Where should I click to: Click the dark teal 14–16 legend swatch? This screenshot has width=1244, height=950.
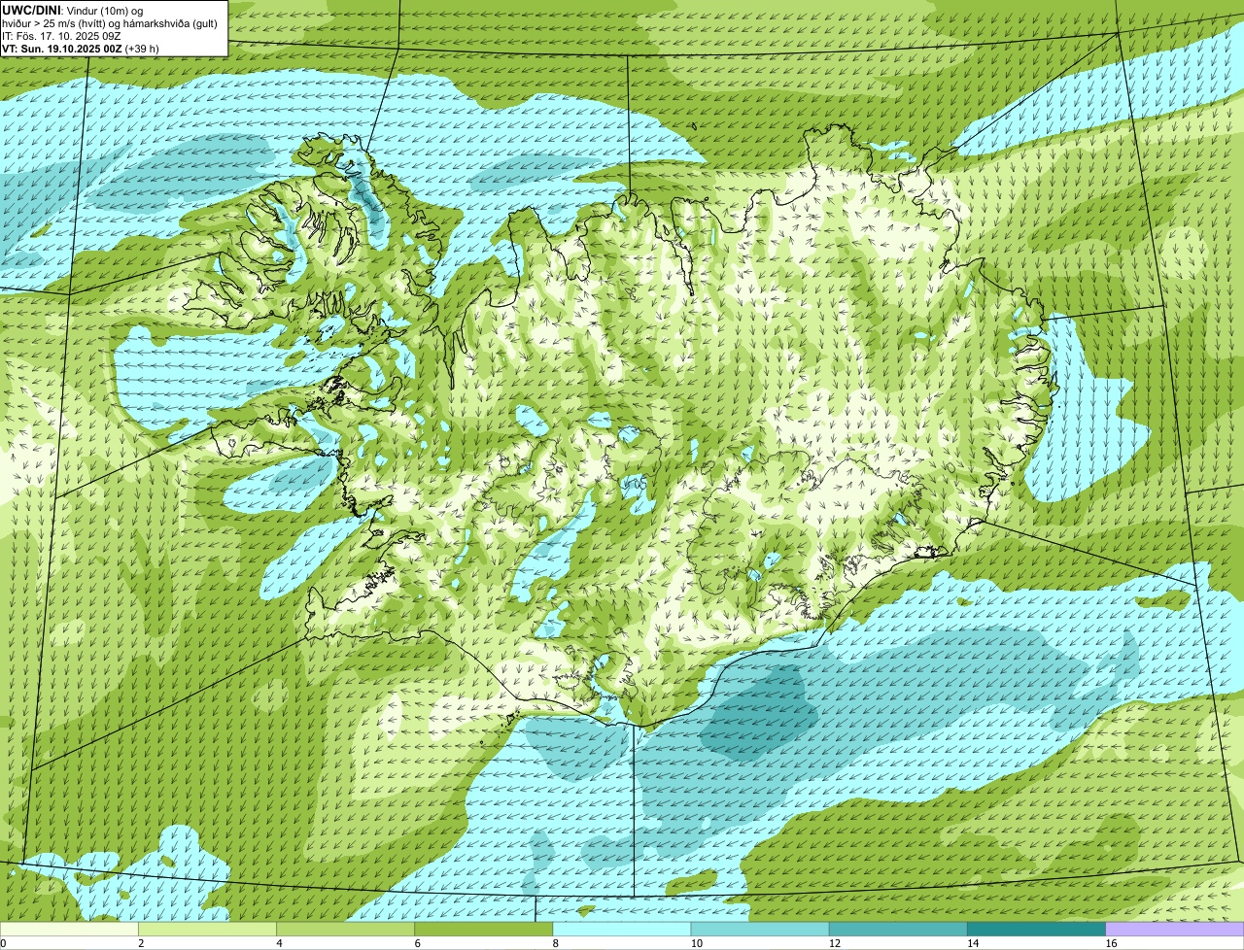coord(1036,929)
